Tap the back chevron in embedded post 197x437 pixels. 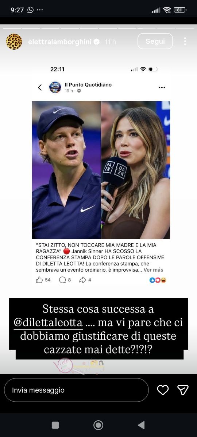(x=40, y=87)
